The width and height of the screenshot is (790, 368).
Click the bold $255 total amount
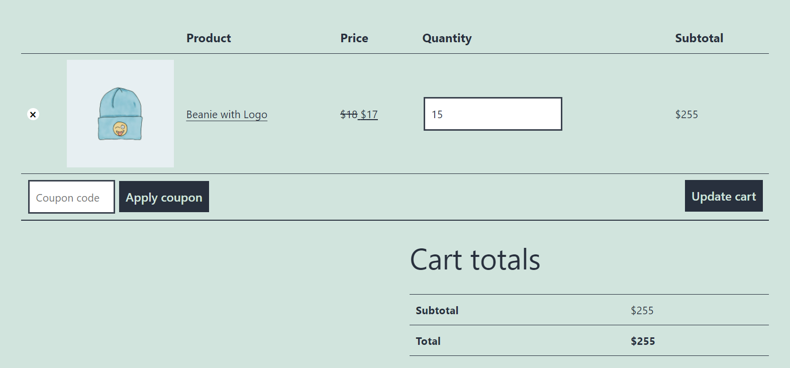coord(643,341)
